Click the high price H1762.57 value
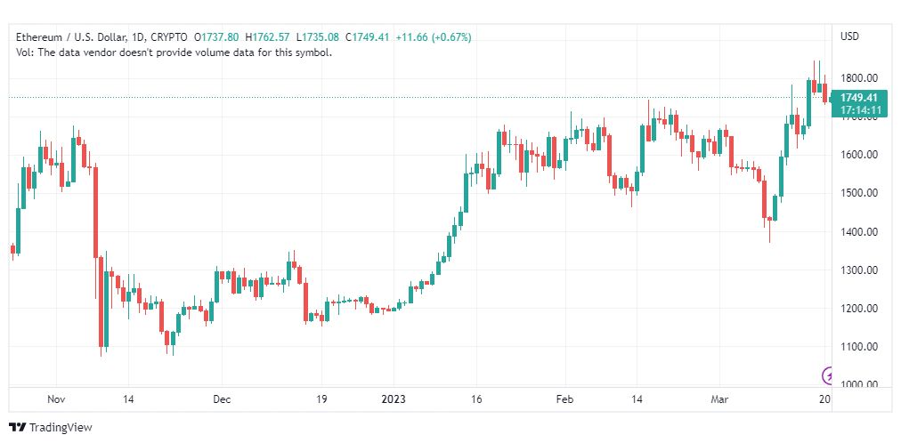Image resolution: width=901 pixels, height=443 pixels. 266,37
